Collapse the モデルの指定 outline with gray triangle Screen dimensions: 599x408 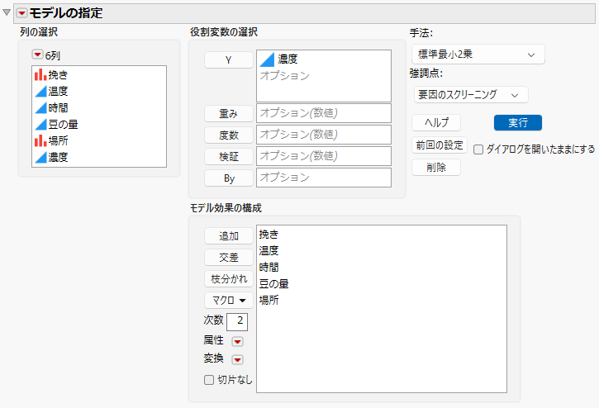(x=7, y=12)
